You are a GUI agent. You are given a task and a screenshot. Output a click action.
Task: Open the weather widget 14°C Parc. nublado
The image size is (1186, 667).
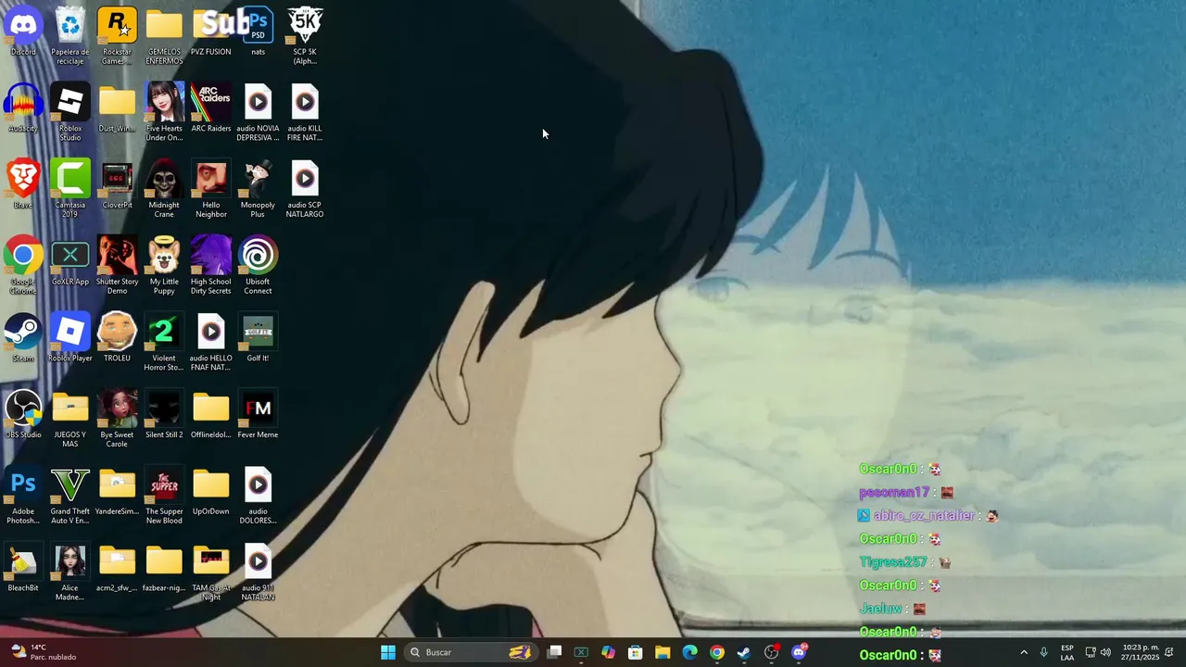coord(42,652)
